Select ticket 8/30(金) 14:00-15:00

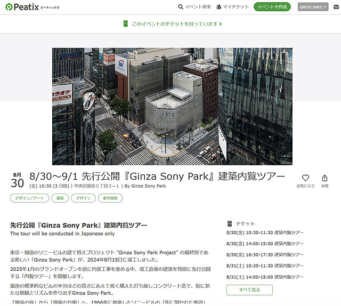pyautogui.click(x=265, y=244)
